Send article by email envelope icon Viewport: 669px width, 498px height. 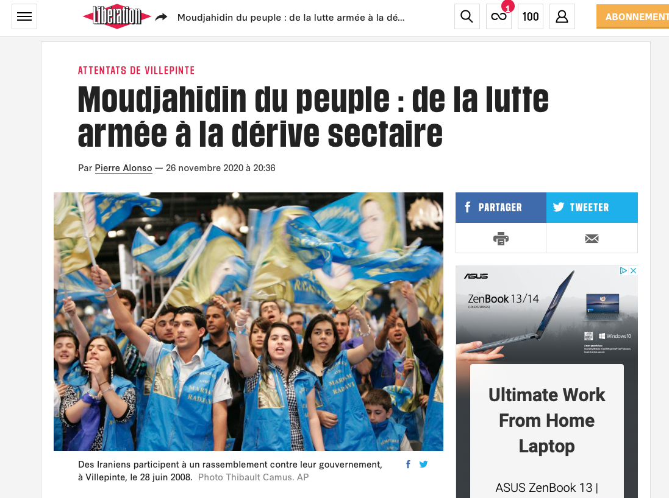tap(592, 238)
